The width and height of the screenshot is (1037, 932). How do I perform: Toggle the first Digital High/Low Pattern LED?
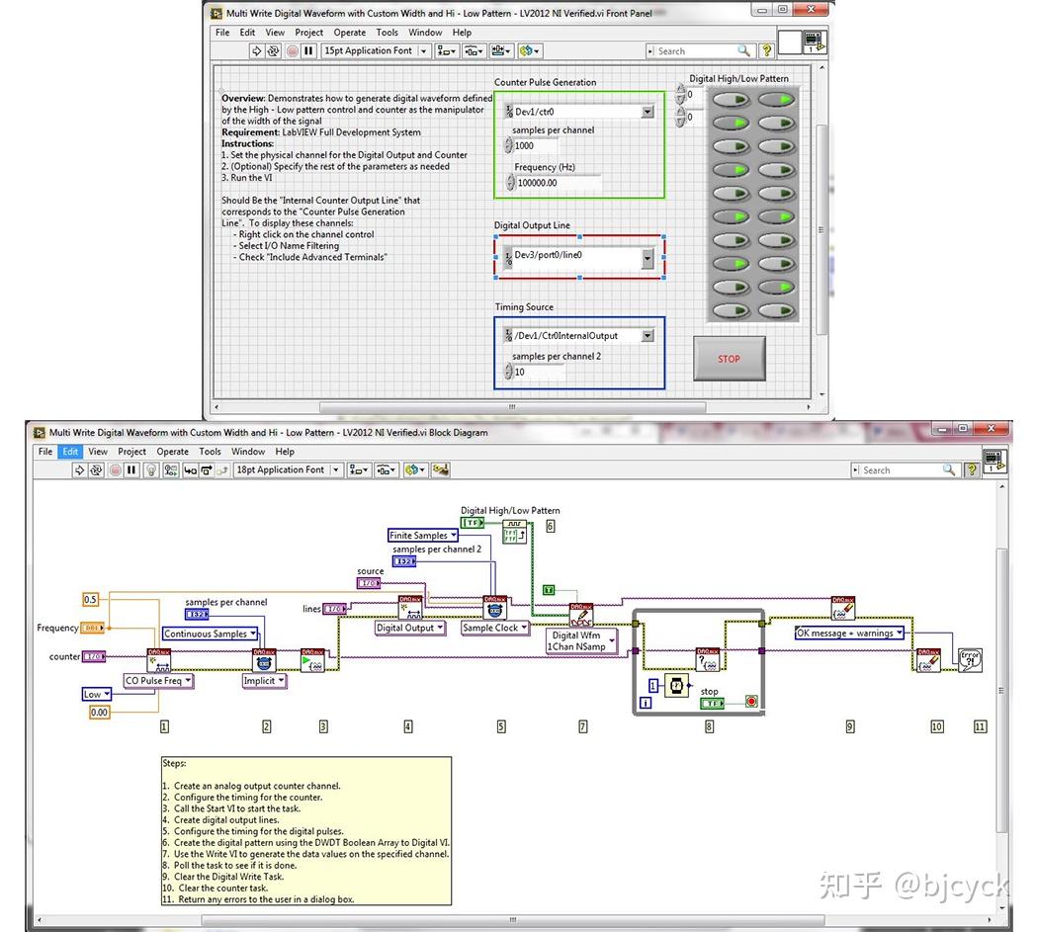click(x=733, y=99)
